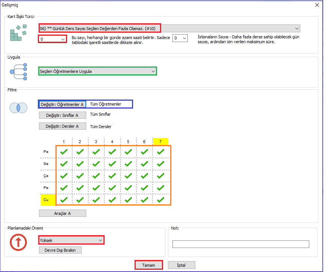Select the column 5 header
325x272 pixels.
click(128, 142)
